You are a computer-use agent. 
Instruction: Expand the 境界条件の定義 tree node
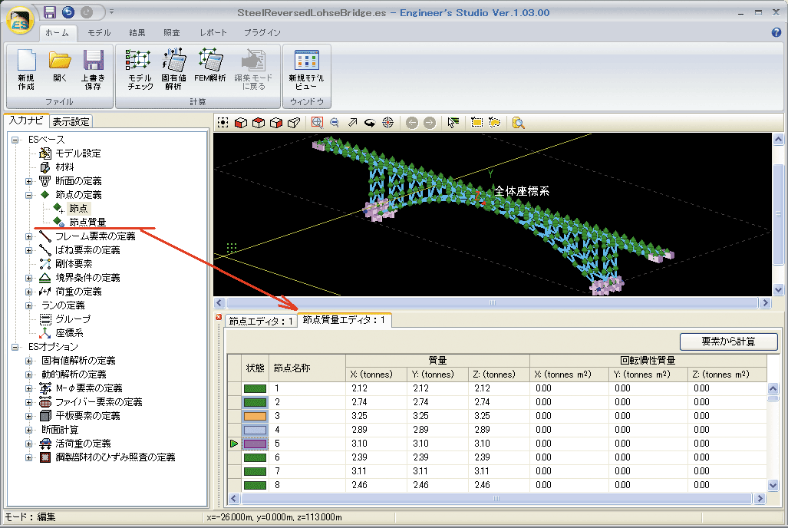[28, 278]
